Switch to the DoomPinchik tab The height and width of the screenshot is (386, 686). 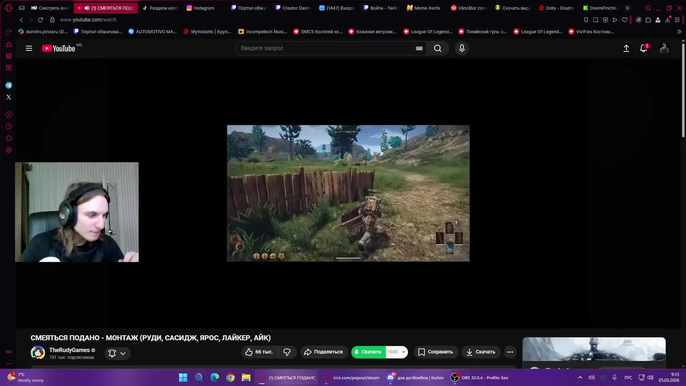coord(600,8)
